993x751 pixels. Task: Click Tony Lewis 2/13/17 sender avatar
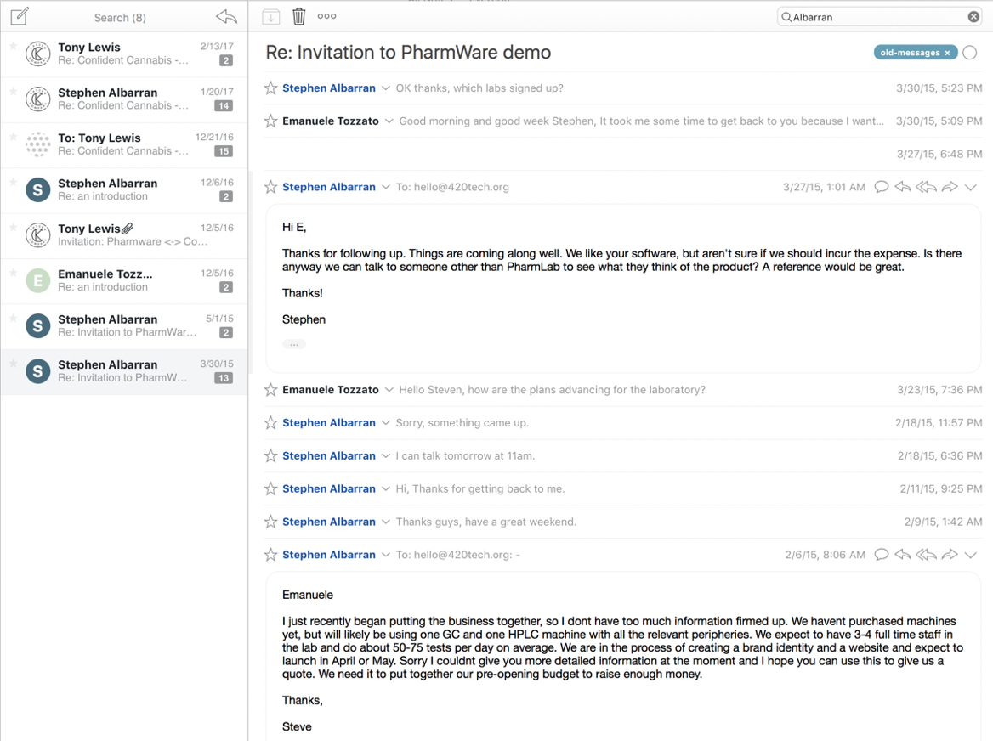38,54
